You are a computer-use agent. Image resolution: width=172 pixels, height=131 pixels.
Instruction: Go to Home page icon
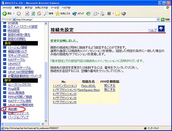(x=39, y=14)
